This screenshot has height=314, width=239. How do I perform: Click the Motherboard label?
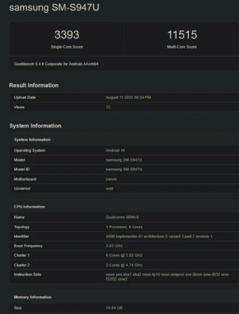pos(25,179)
